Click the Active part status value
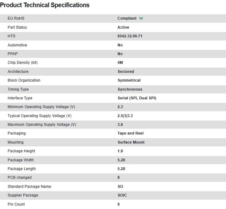Image resolution: width=226 pixels, height=209 pixels. pyautogui.click(x=123, y=27)
